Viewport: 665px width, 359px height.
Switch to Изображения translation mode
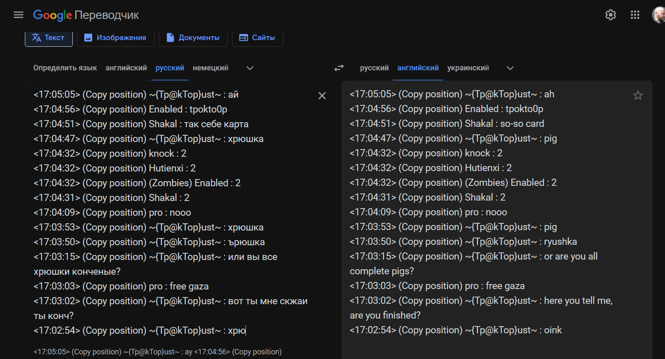coord(115,38)
